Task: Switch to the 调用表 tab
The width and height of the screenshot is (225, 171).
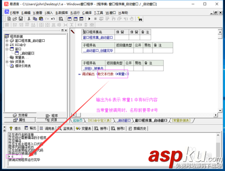Action: pyautogui.click(x=47, y=128)
